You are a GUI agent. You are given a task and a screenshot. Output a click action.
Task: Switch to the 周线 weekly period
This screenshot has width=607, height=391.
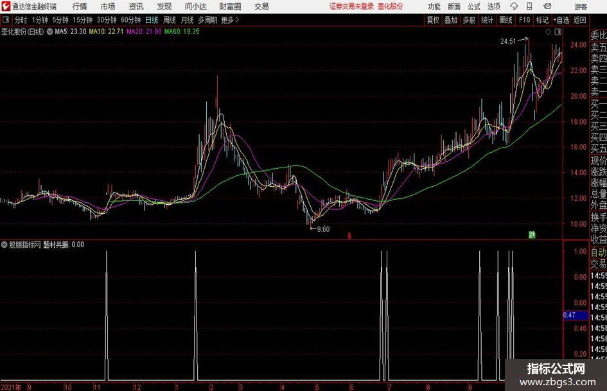[x=170, y=20]
